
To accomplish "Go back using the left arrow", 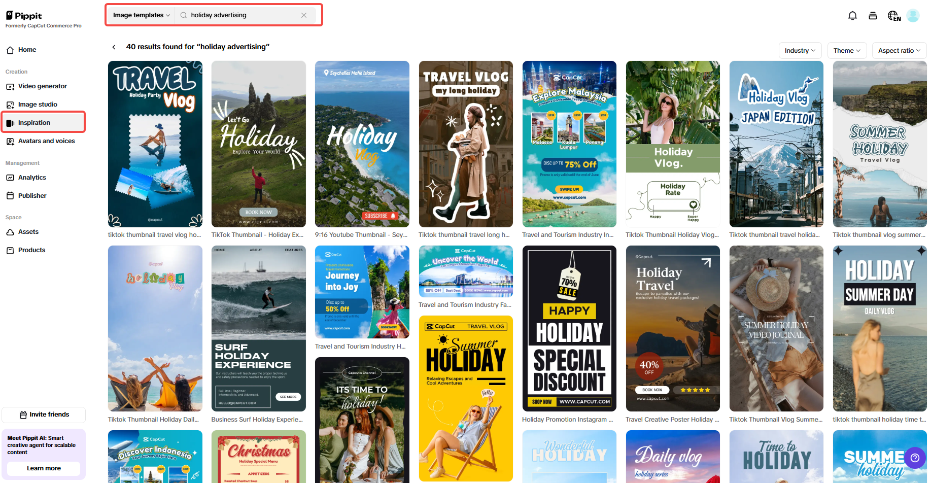I will coord(114,47).
